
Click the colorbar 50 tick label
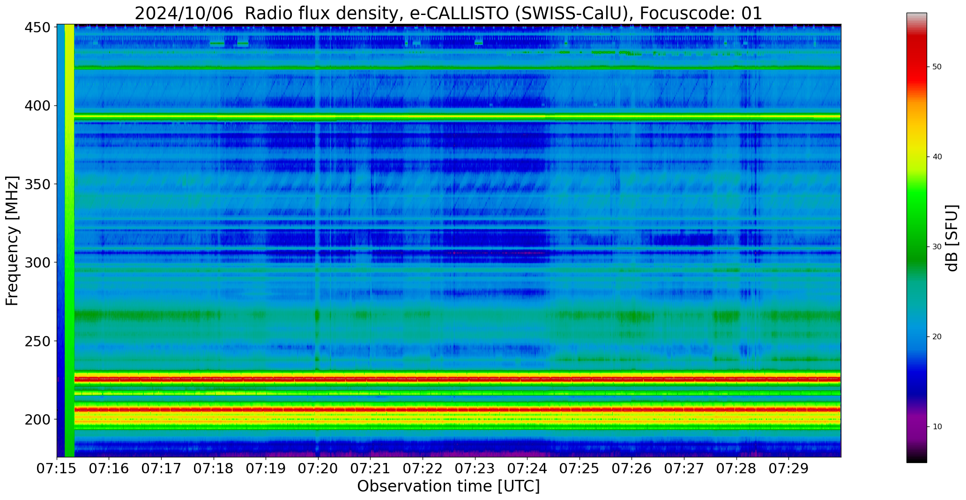click(937, 67)
